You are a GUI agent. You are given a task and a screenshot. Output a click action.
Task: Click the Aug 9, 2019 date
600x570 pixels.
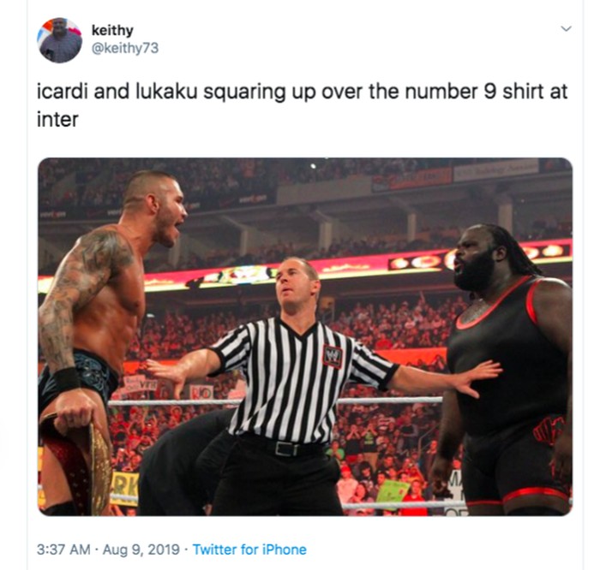pyautogui.click(x=141, y=549)
